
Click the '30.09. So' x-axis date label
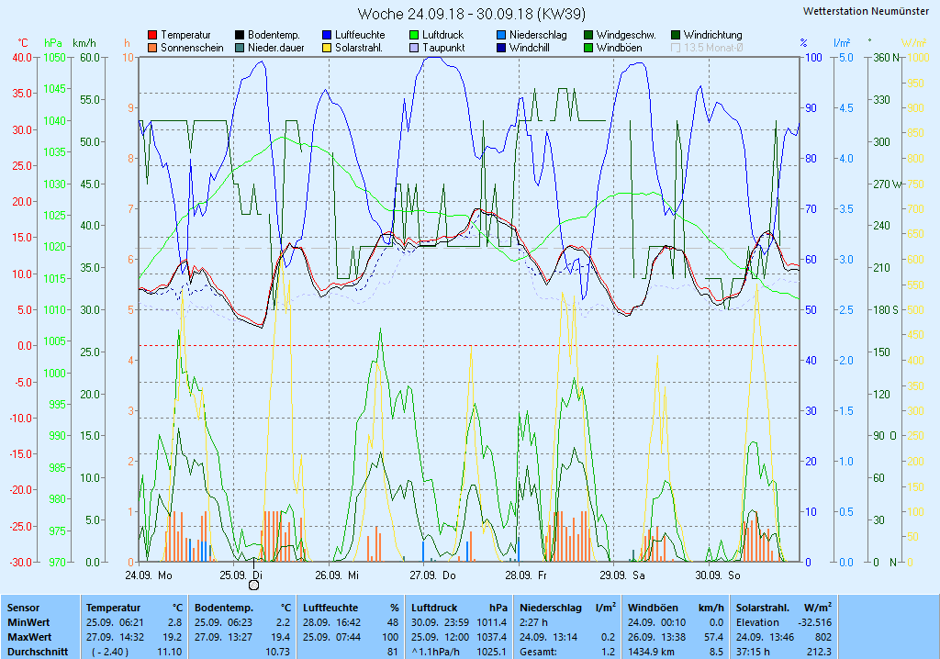(718, 575)
